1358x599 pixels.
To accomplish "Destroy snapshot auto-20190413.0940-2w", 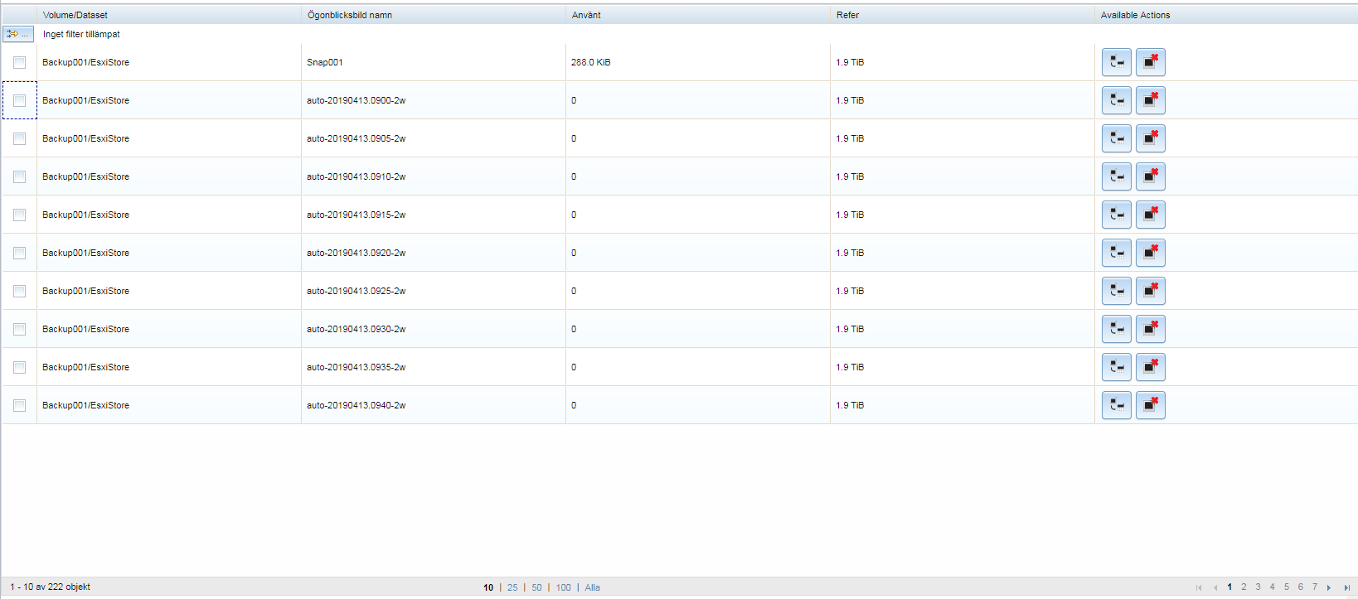I will coord(1150,405).
